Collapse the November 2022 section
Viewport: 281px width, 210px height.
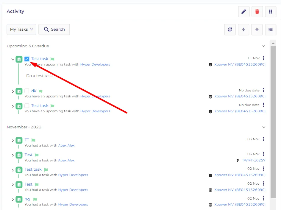click(264, 127)
